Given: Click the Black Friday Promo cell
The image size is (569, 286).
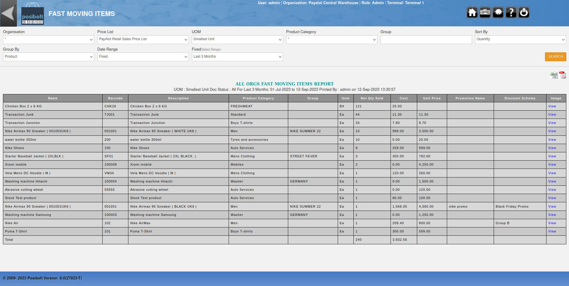Looking at the screenshot, I should point(520,207).
